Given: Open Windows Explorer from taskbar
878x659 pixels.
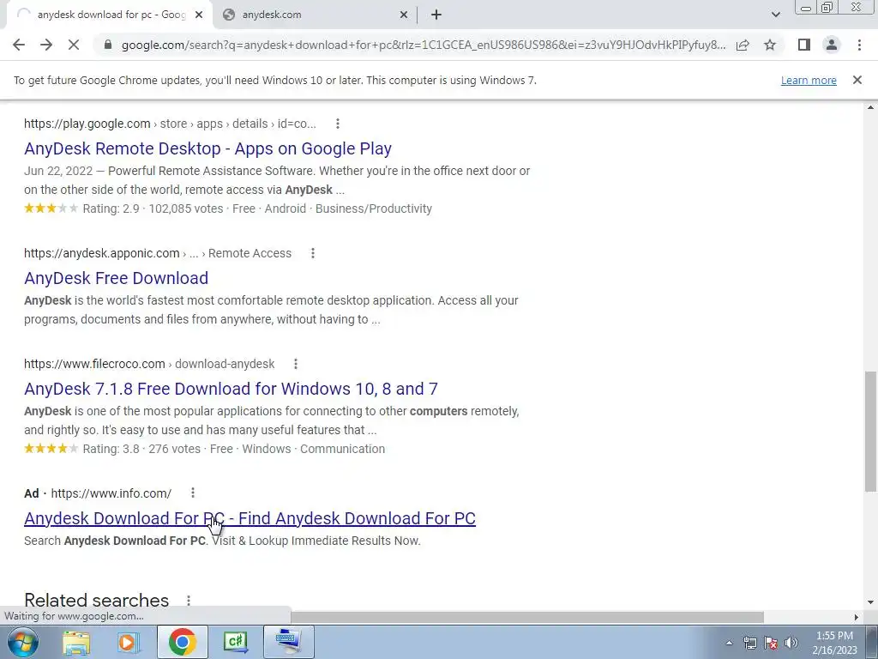Looking at the screenshot, I should 76,642.
